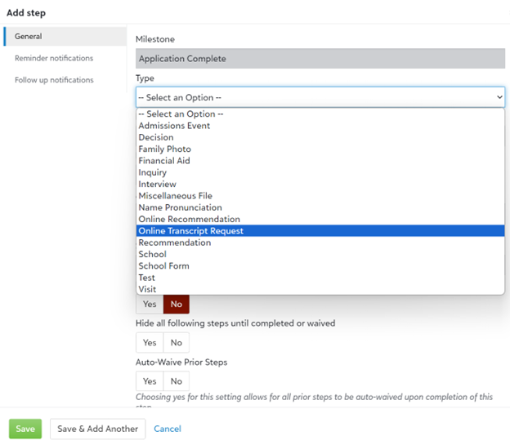Screen dimensions: 510x445
Task: Select Decision from Type list
Action: [320, 137]
